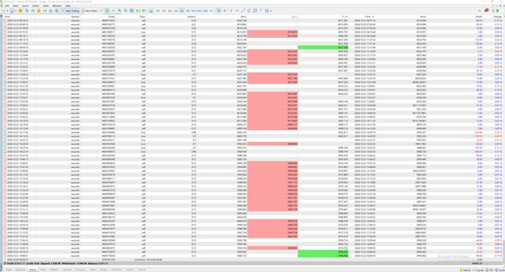Open the Tools menu
This screenshot has width=505, height=272.
(46, 6)
